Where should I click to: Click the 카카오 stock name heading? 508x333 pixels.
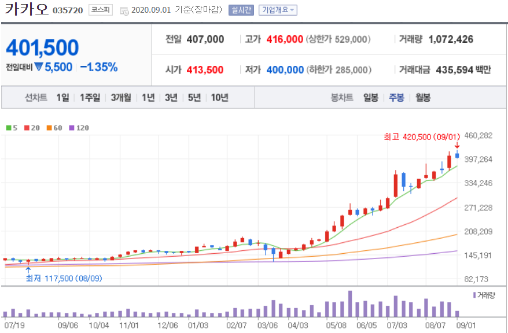click(27, 9)
